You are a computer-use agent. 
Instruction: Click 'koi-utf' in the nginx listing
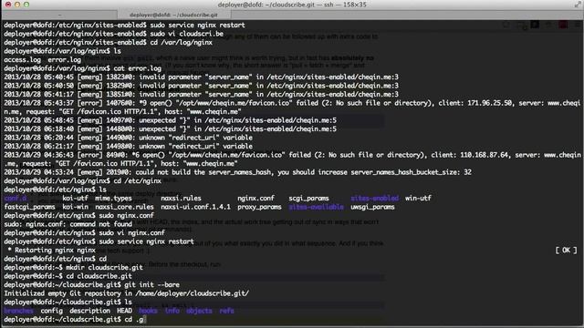[x=75, y=199]
